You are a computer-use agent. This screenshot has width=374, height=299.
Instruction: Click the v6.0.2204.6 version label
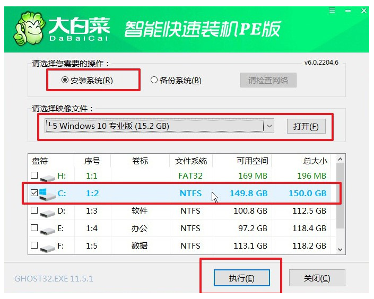[x=321, y=63]
